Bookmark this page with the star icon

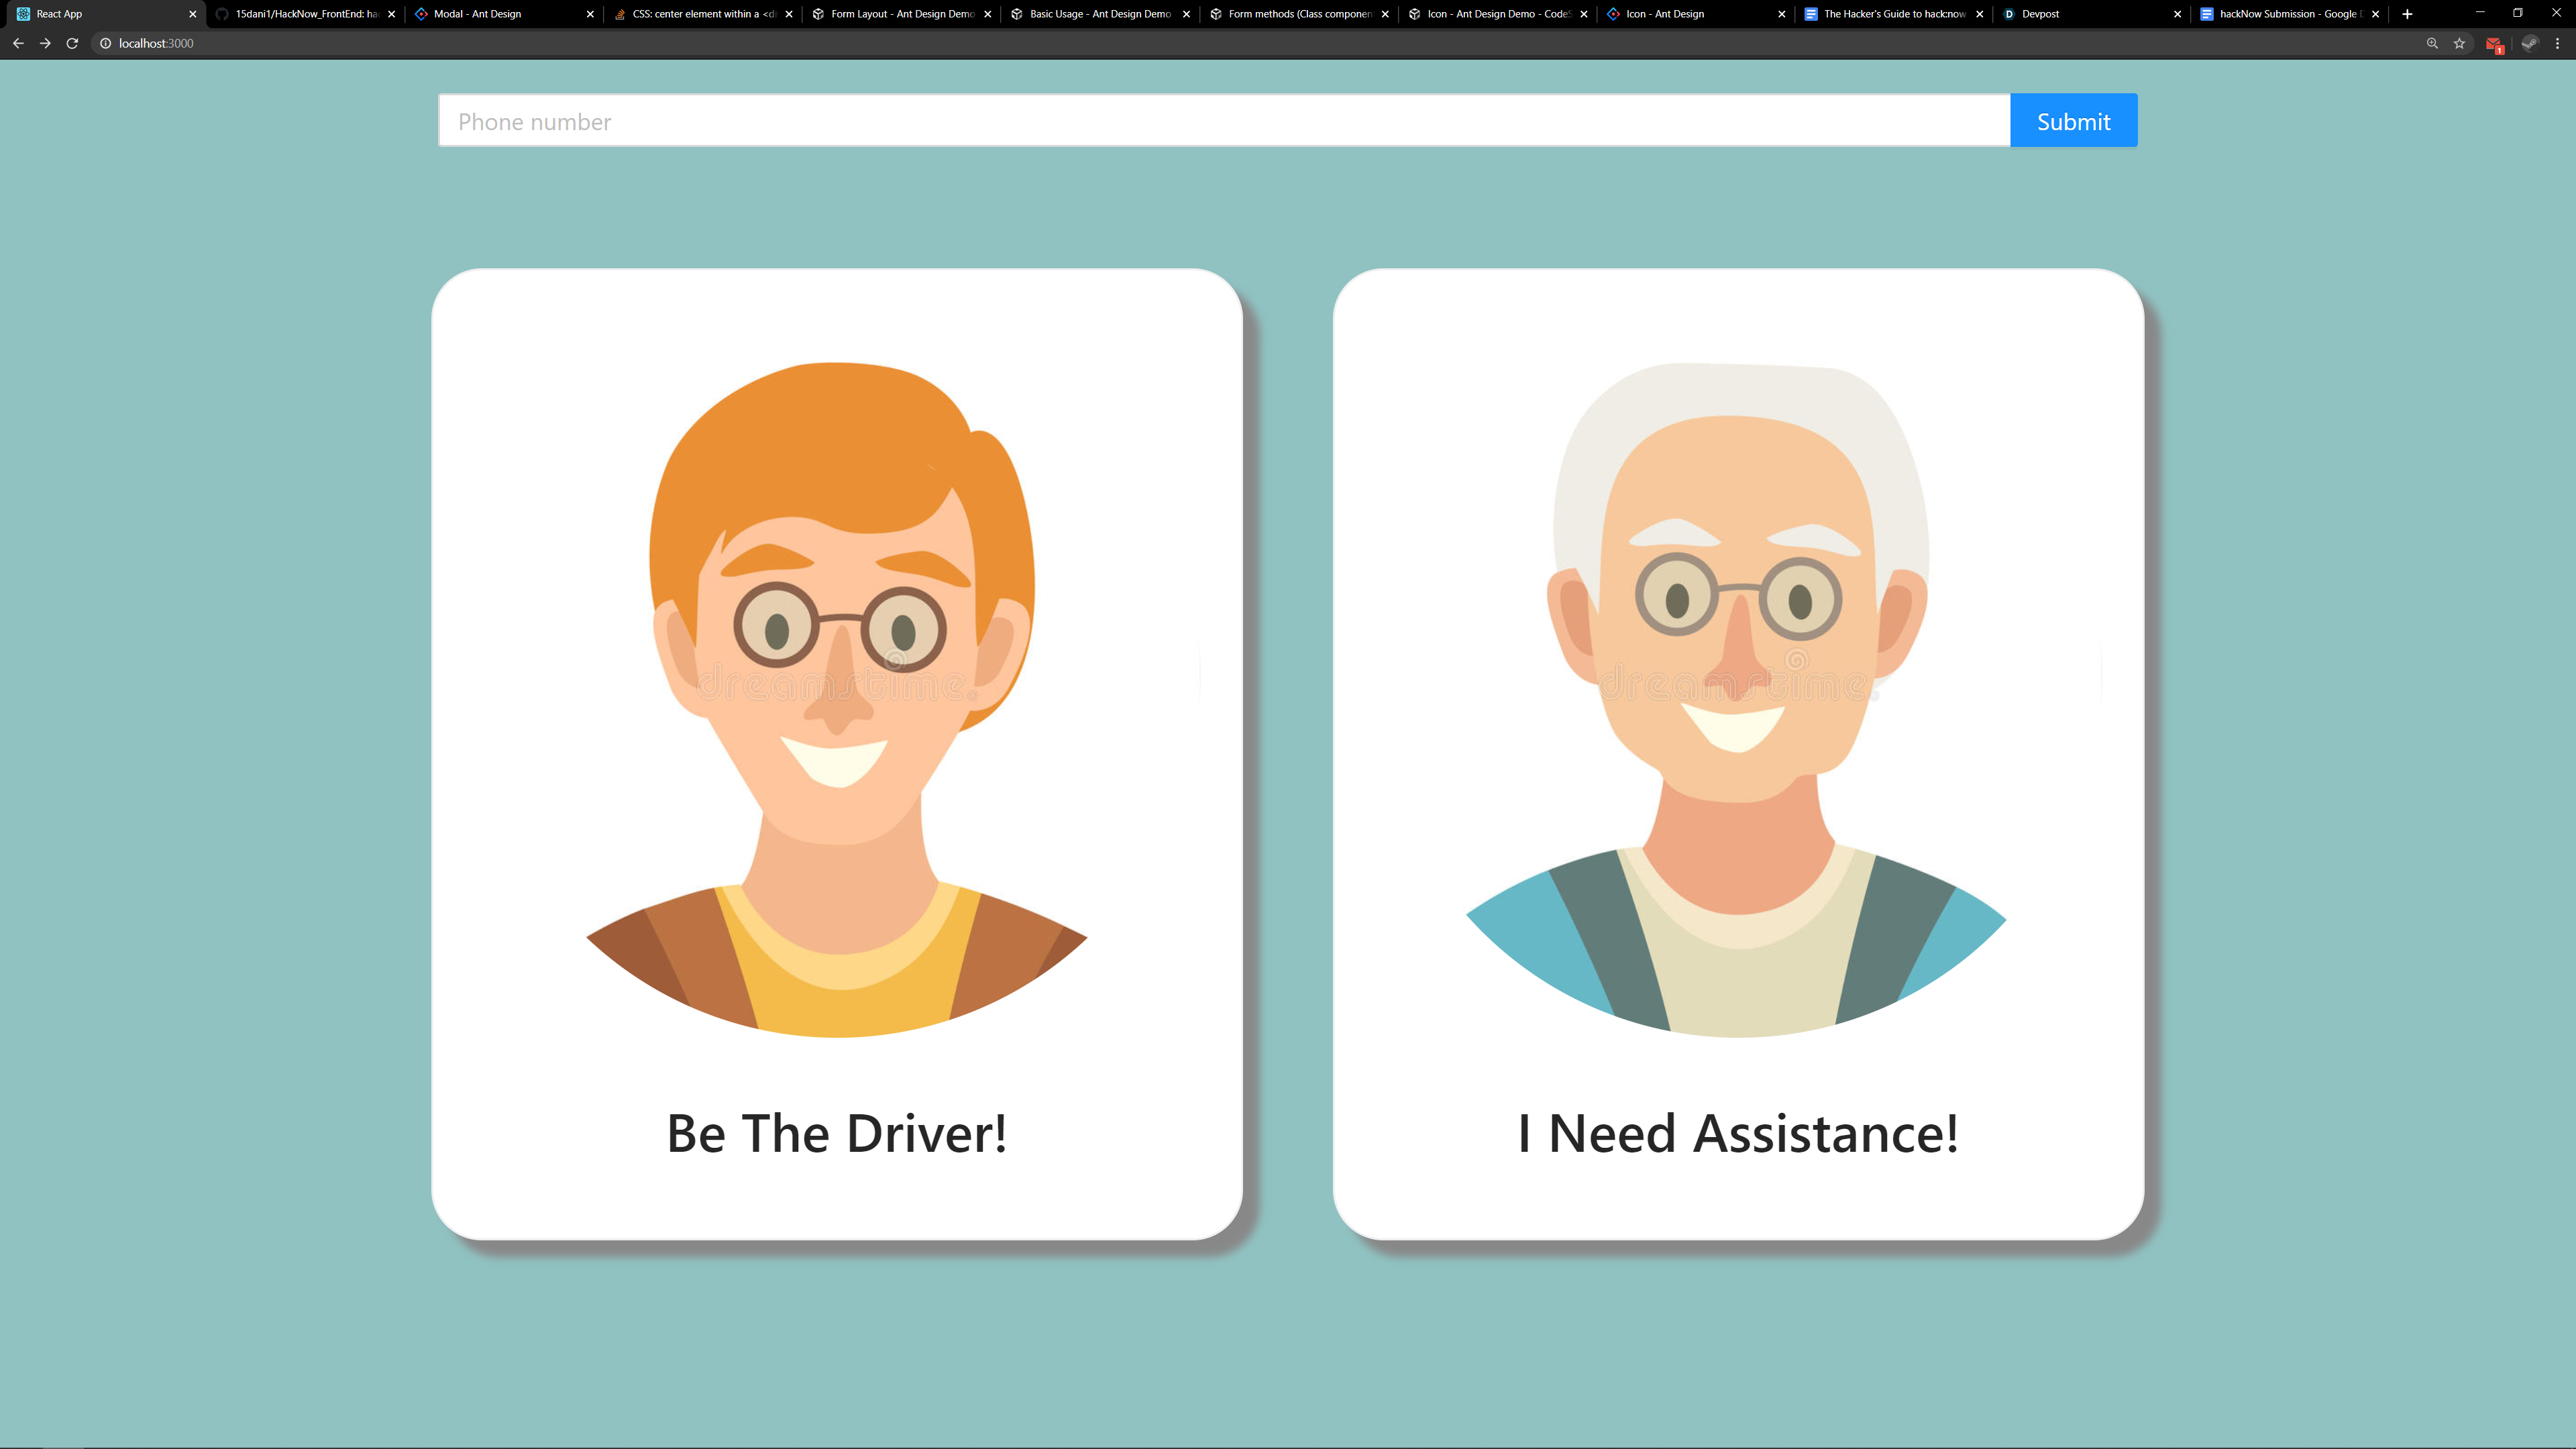[2459, 43]
